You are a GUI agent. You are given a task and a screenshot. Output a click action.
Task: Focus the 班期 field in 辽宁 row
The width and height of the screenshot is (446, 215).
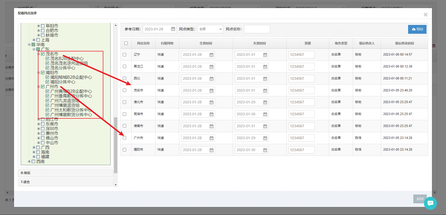[301, 55]
